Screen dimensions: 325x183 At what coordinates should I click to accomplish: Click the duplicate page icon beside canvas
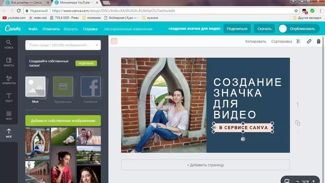coord(298,123)
